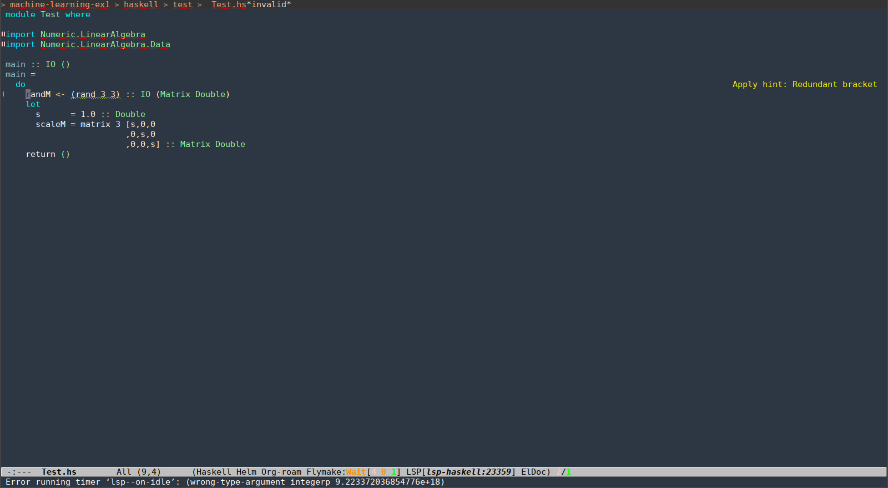Open the ElDoc minor mode menu

(533, 472)
